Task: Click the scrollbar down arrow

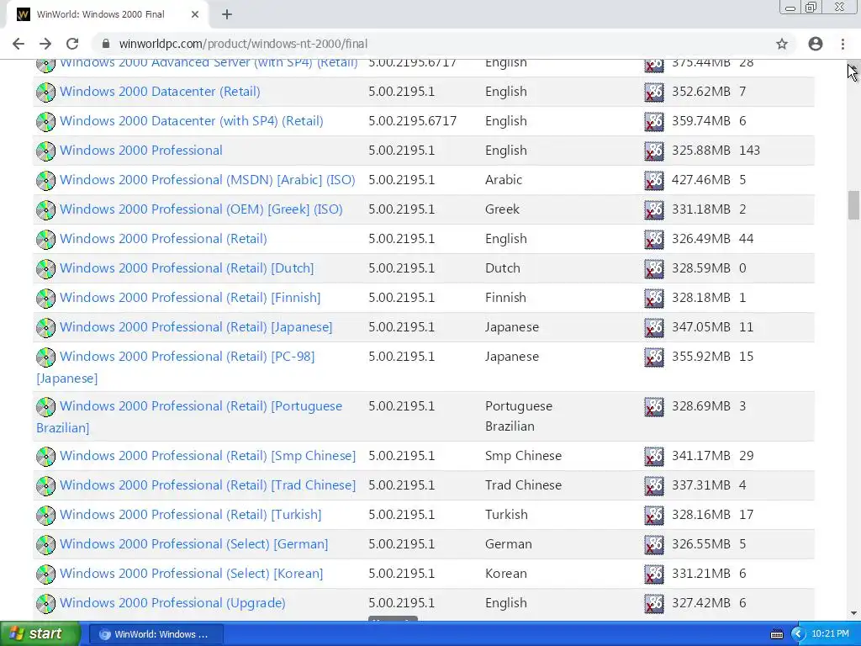Action: pyautogui.click(x=853, y=613)
